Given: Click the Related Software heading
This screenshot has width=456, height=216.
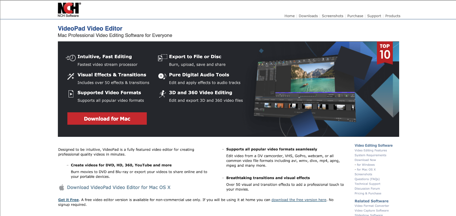Looking at the screenshot, I should click(371, 201).
